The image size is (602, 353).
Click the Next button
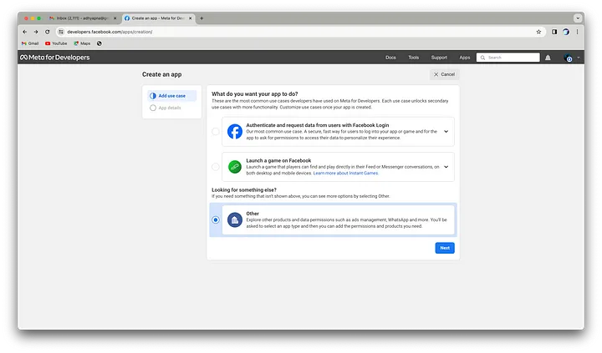[x=445, y=248]
